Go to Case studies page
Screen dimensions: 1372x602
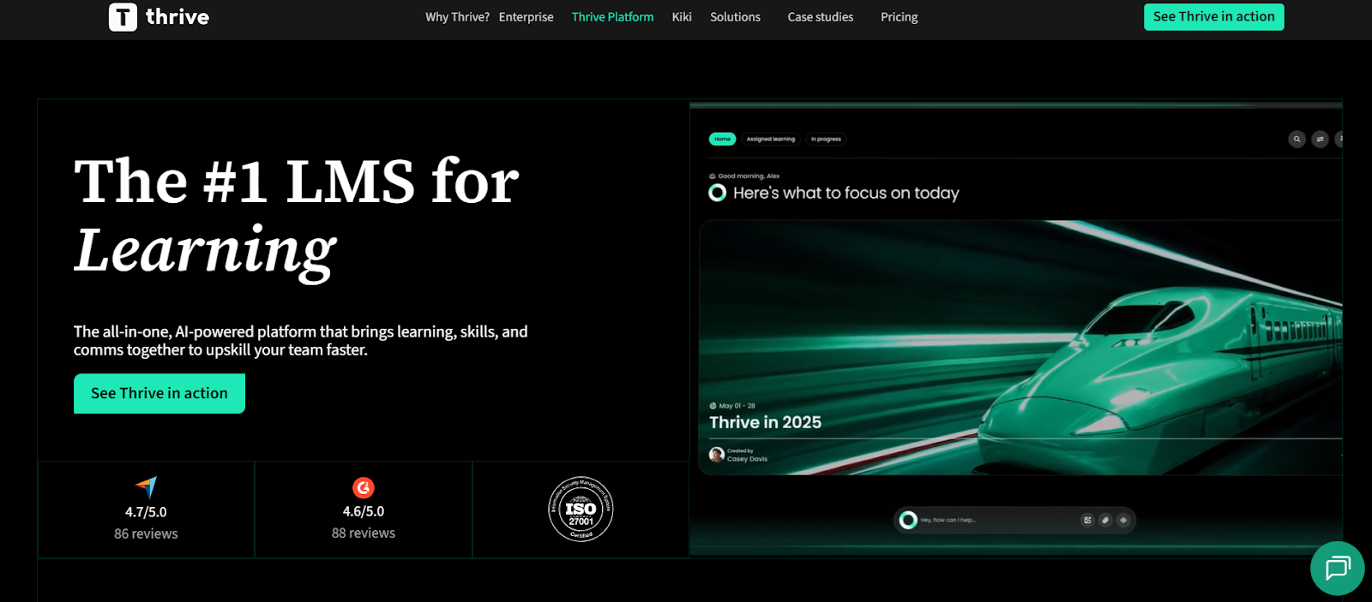coord(821,17)
